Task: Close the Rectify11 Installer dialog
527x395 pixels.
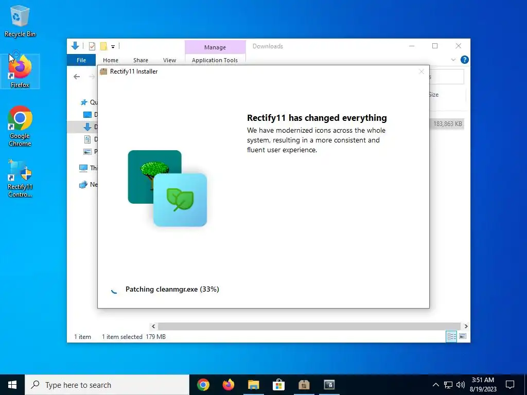Action: click(x=421, y=71)
